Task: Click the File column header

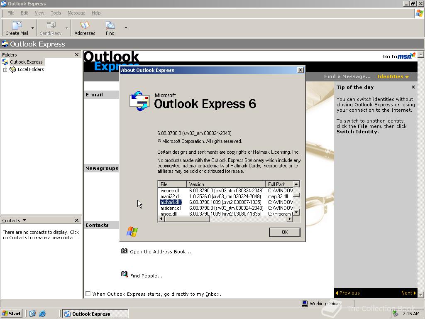Action: tap(172, 184)
